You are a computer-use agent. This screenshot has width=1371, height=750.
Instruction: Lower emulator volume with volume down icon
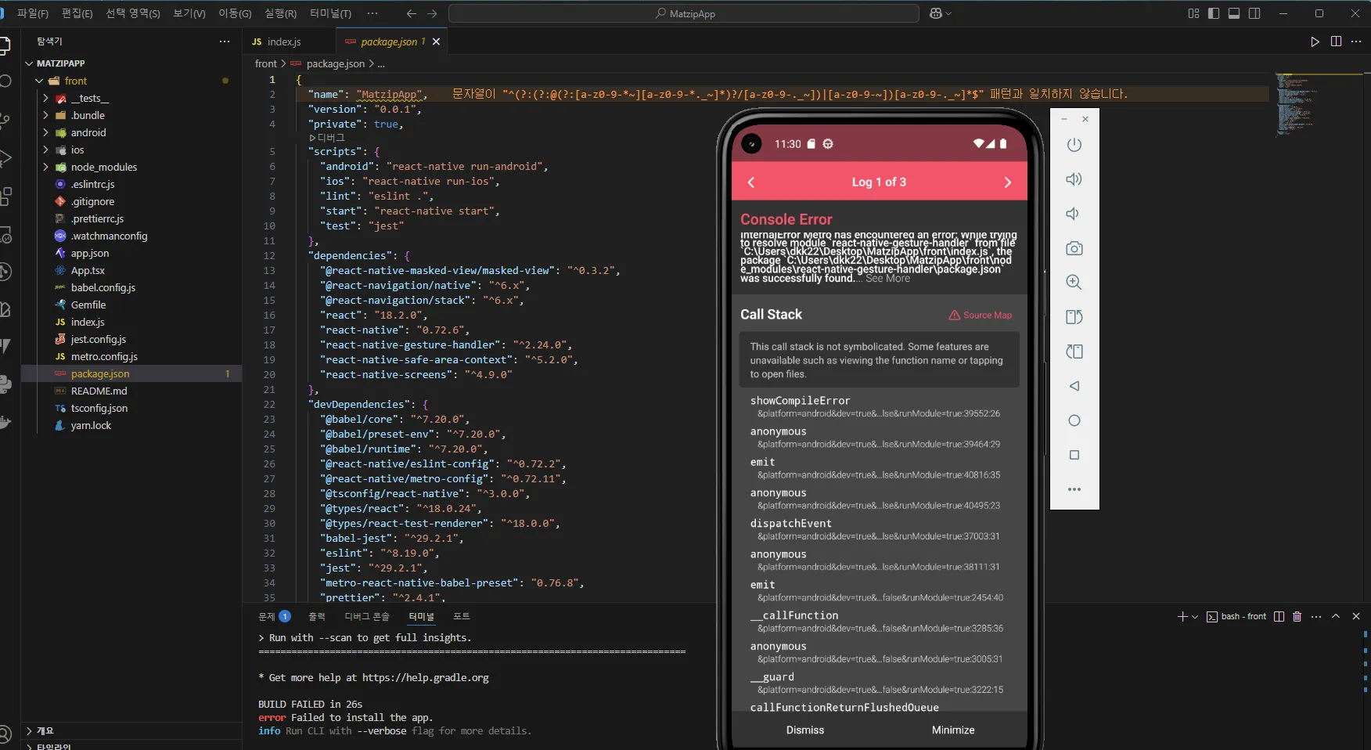pos(1073,214)
